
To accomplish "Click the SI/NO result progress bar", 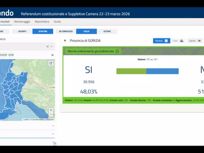I will pyautogui.click(x=147, y=71).
